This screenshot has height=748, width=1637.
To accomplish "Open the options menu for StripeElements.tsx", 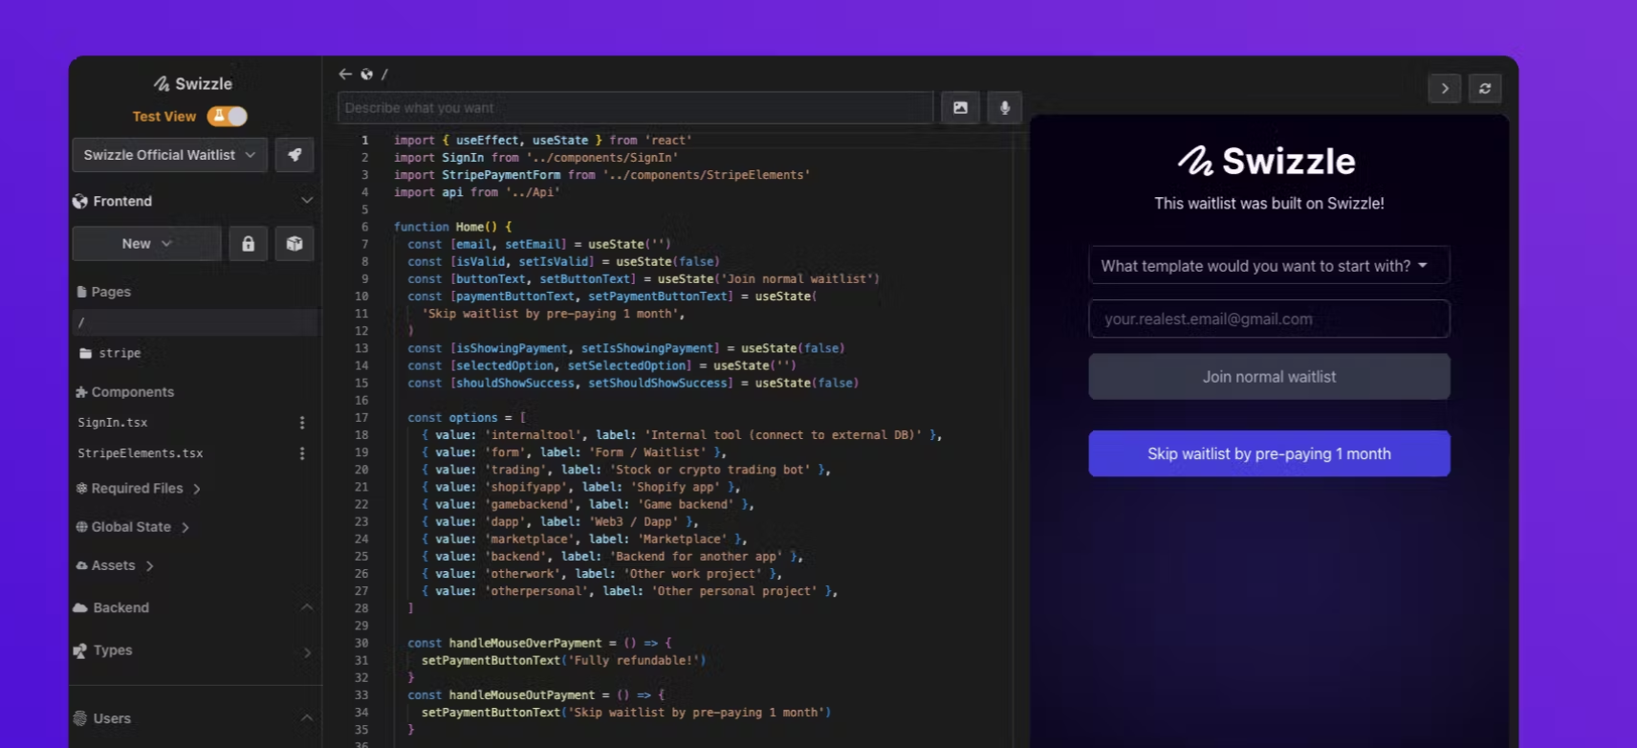I will pos(302,453).
